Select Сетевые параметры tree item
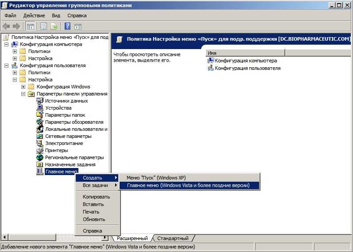353x252 pixels. [68, 136]
